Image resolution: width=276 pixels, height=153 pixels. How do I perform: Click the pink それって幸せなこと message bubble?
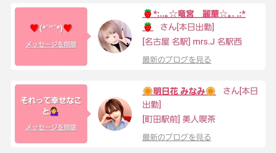coord(51,114)
